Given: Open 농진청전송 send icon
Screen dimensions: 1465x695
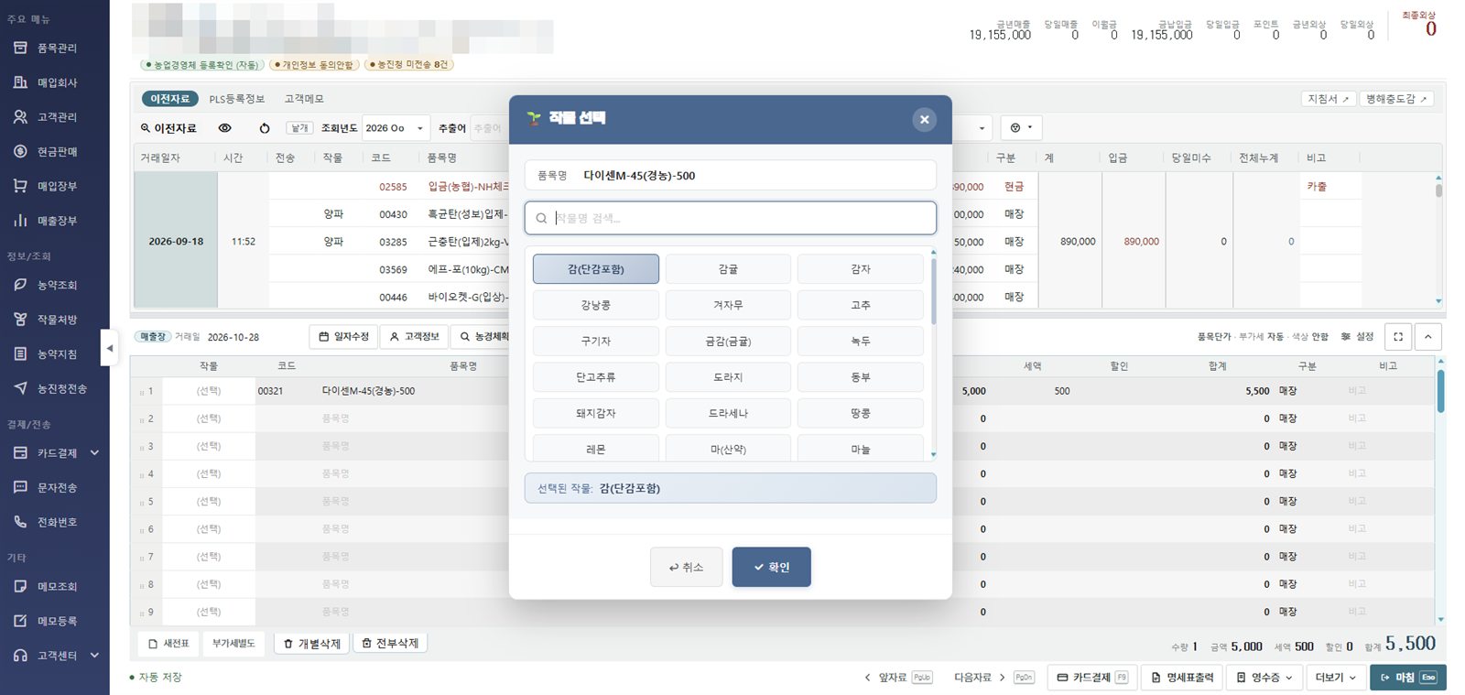Looking at the screenshot, I should 20,388.
